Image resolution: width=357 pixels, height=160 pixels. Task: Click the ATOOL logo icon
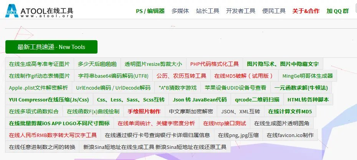pos(12,11)
